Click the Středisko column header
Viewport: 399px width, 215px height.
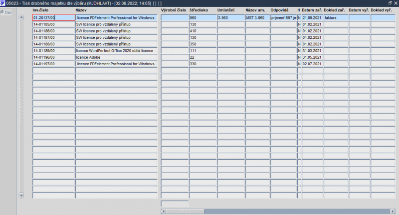(x=199, y=10)
